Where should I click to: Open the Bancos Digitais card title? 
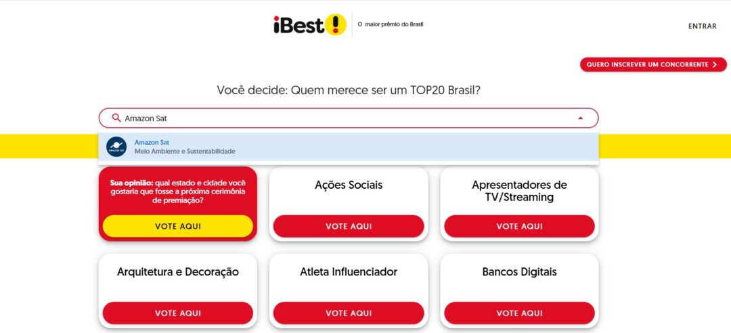519,271
